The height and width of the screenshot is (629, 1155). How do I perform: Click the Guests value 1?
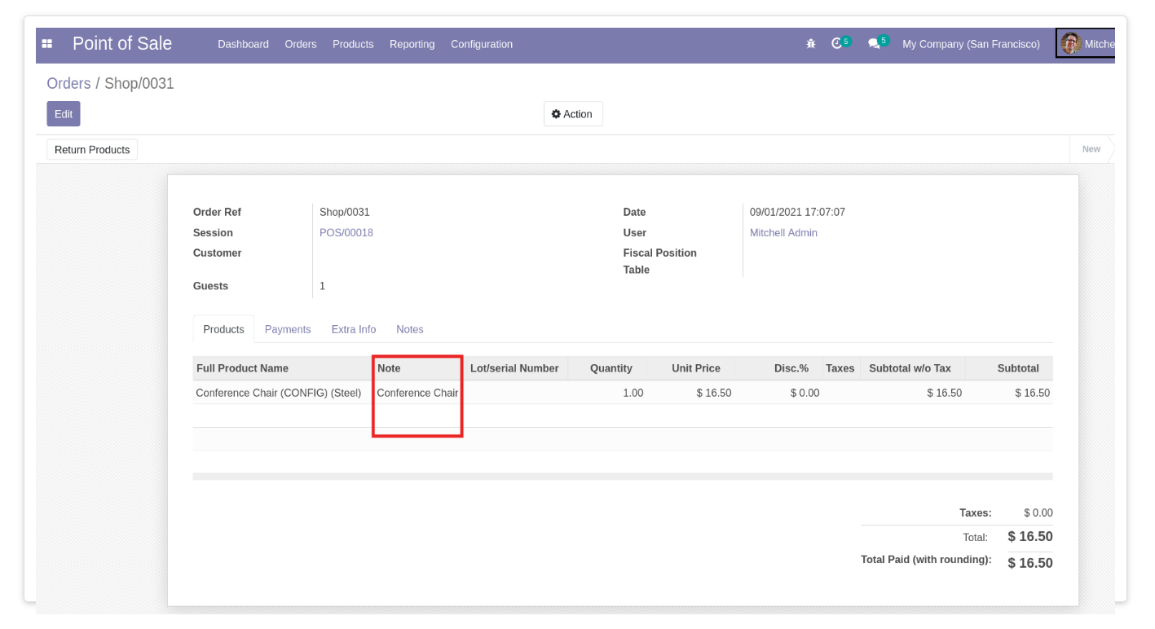click(322, 286)
